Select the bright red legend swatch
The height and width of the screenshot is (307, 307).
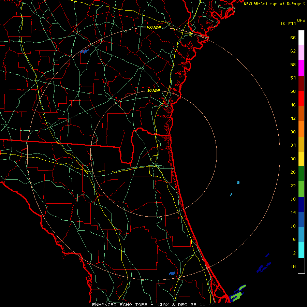[301, 98]
